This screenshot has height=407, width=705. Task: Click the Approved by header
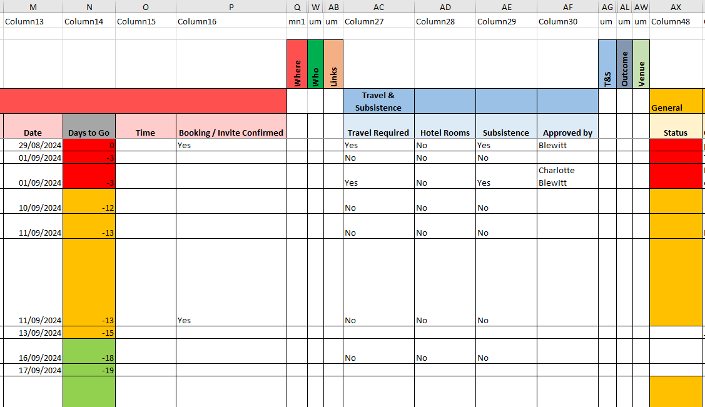tap(567, 126)
